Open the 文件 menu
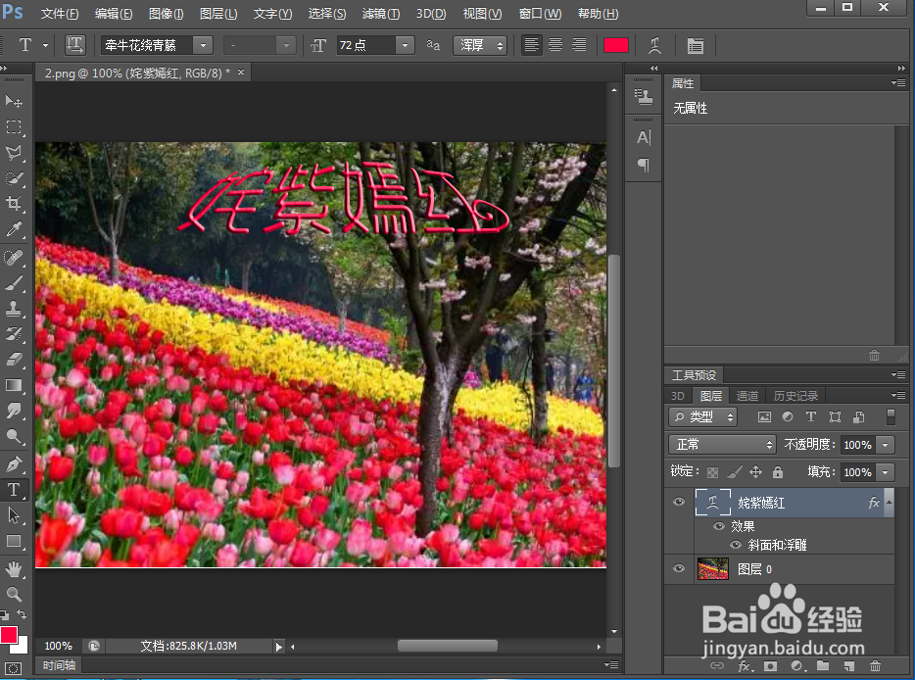This screenshot has width=915, height=680. tap(60, 14)
